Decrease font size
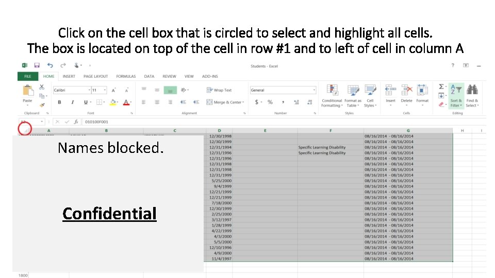 click(127, 90)
